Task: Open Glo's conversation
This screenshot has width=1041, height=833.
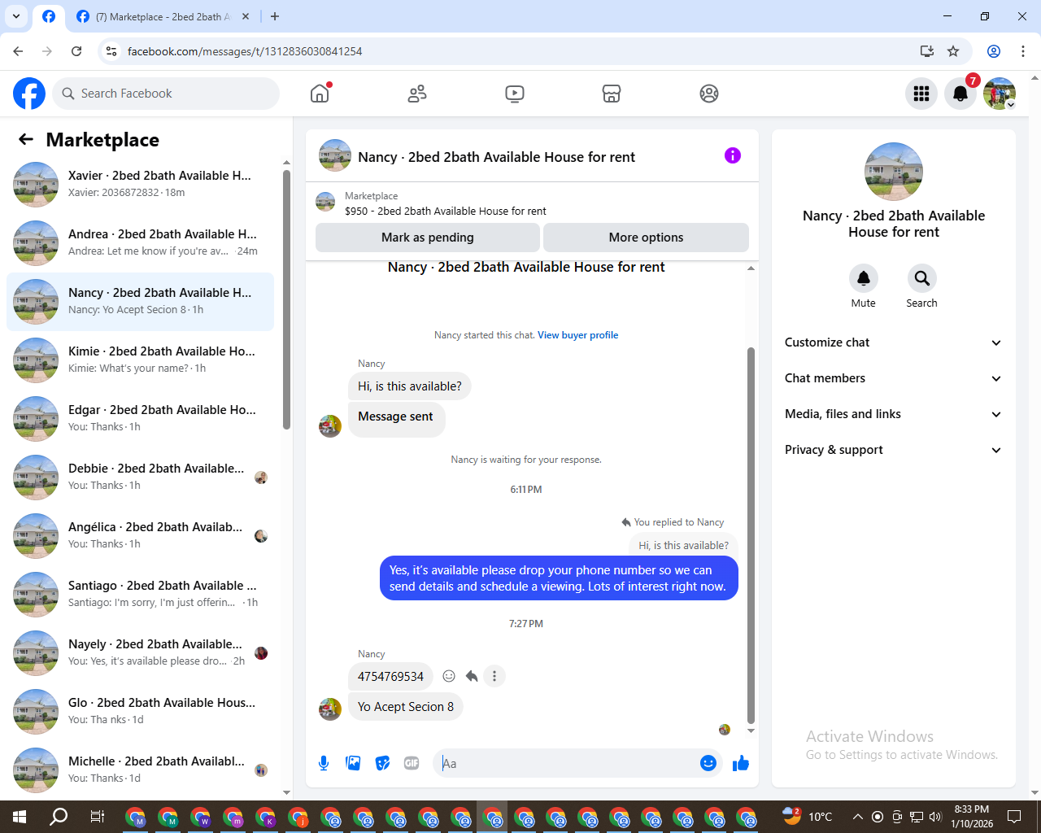Action: coord(140,712)
